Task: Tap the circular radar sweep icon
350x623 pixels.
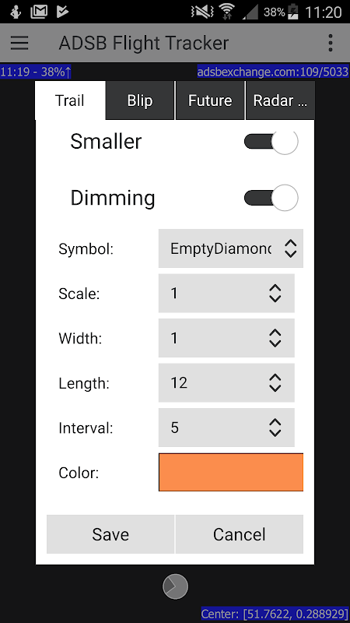Action: coord(175,586)
